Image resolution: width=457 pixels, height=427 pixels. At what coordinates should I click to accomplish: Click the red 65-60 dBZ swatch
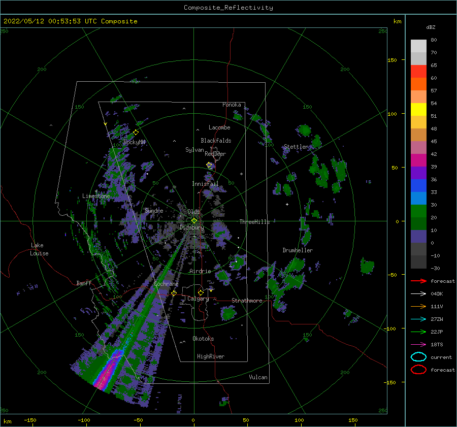coord(418,72)
